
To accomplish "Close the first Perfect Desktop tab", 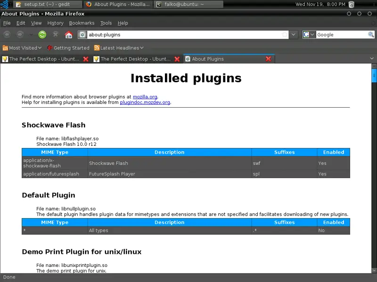I will (86, 59).
